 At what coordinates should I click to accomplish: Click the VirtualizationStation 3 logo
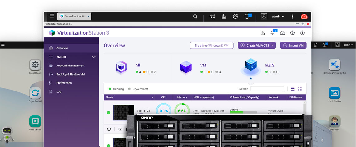[x=79, y=33]
